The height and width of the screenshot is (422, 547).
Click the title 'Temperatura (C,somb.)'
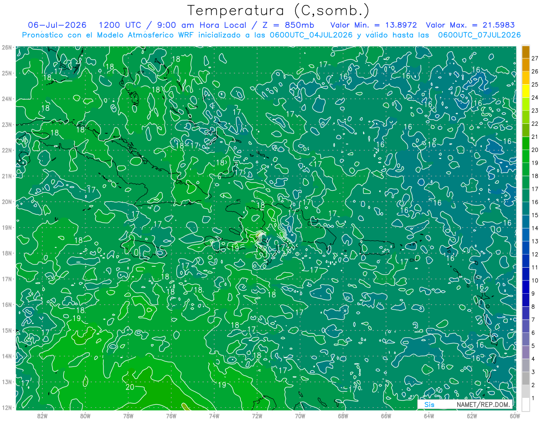click(279, 10)
